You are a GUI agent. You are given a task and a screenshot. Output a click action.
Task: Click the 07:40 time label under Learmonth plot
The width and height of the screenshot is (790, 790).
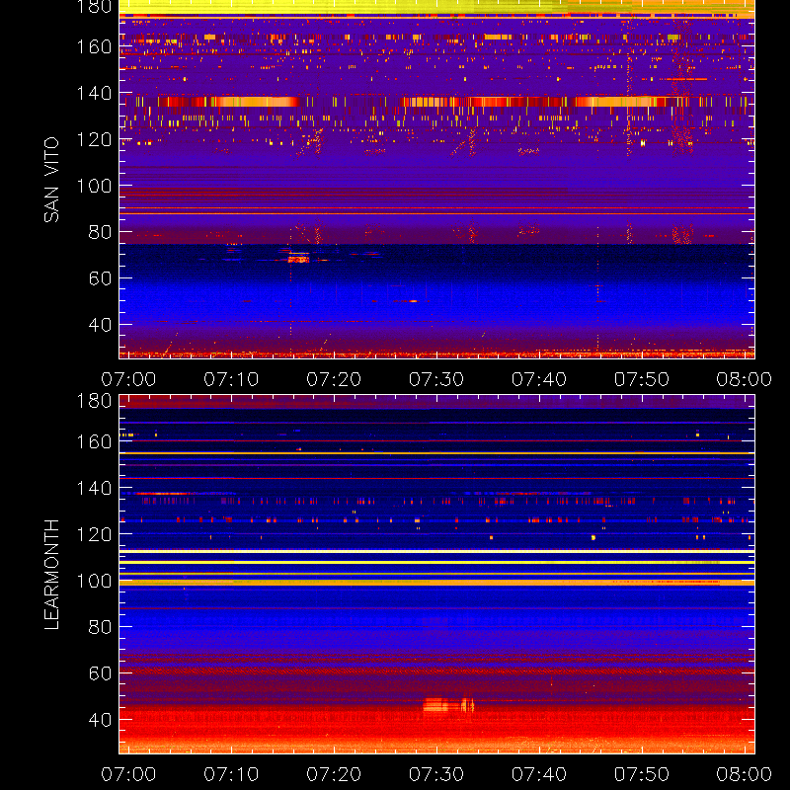[x=539, y=774]
